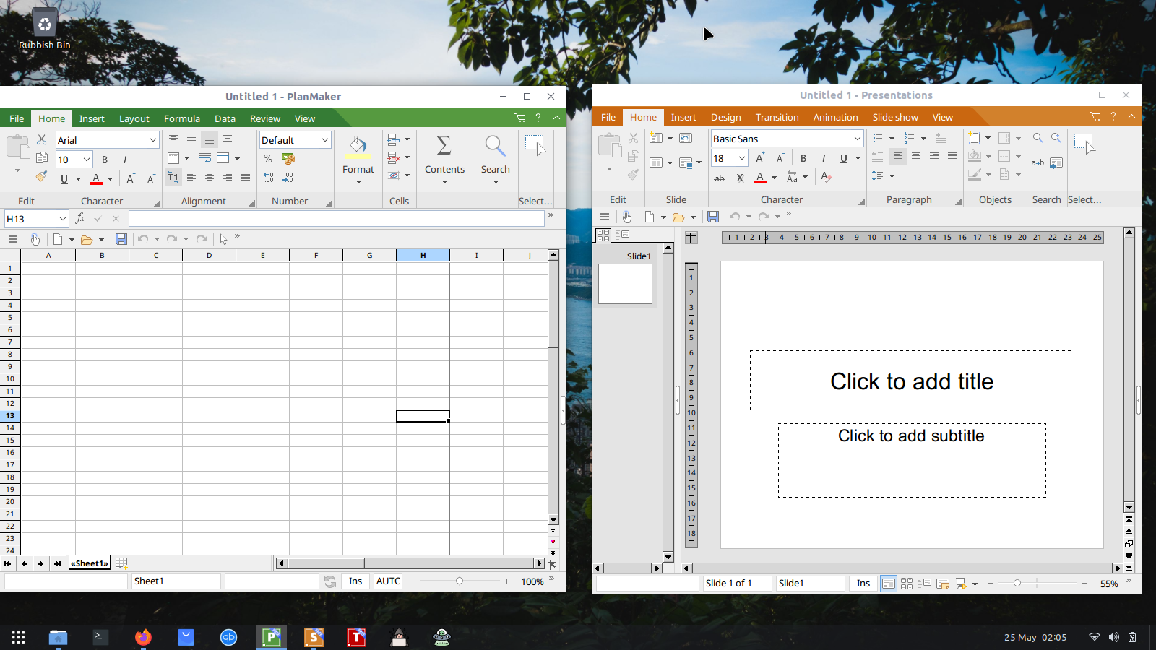Viewport: 1156px width, 650px height.
Task: Switch to Transition tab in Presentations
Action: coord(777,117)
